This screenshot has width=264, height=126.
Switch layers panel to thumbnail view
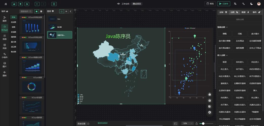(x=62, y=11)
